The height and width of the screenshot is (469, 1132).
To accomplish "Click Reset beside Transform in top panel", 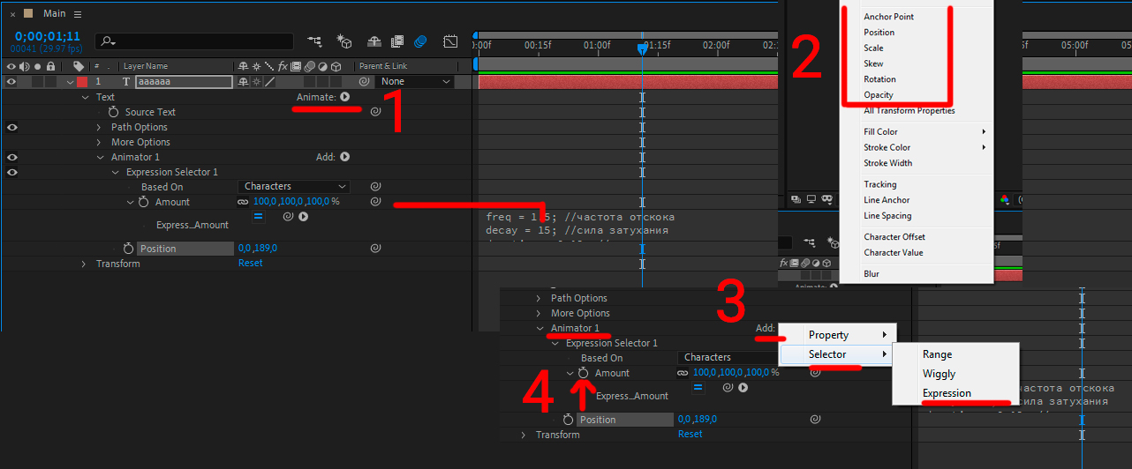I will point(251,263).
